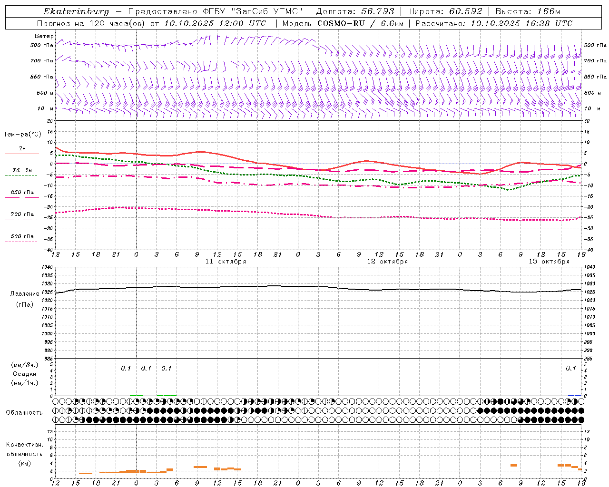Click the "(мм/3ч.)" precipitation unit label
The height and width of the screenshot is (487, 609).
(x=25, y=365)
